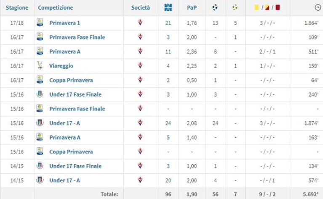Screen dimensions: 323x199
Task: Click the red card header icon
Action: point(278,8)
